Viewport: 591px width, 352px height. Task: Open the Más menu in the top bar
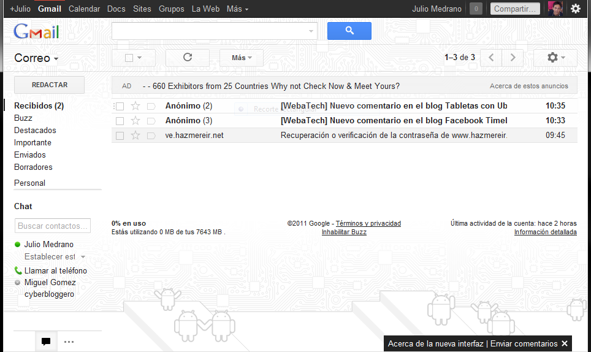pyautogui.click(x=237, y=9)
